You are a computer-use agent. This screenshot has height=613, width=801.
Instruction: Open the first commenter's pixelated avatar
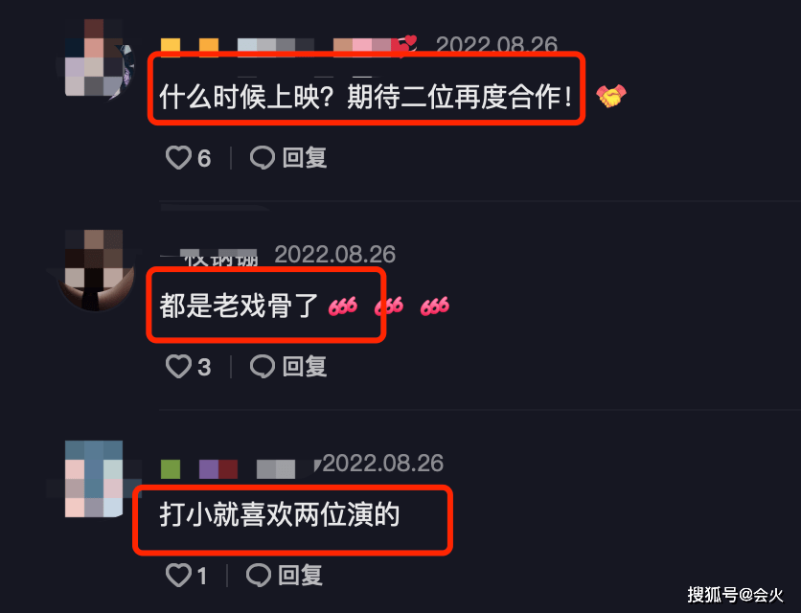(x=97, y=57)
